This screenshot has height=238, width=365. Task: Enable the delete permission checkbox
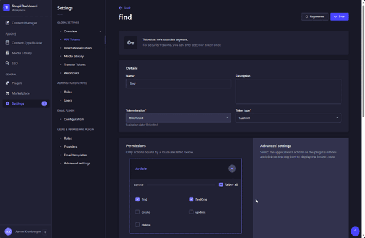(137, 224)
